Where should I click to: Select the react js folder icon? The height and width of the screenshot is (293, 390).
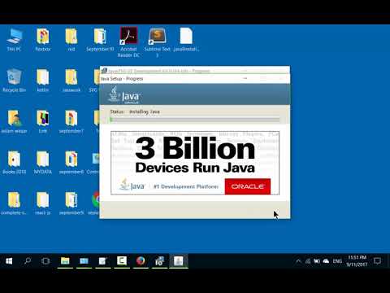(x=43, y=203)
